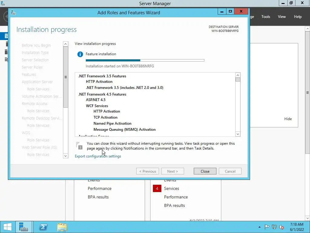Viewport: 310px width, 233px height.
Task: Click the disabled Next button
Action: point(173,171)
